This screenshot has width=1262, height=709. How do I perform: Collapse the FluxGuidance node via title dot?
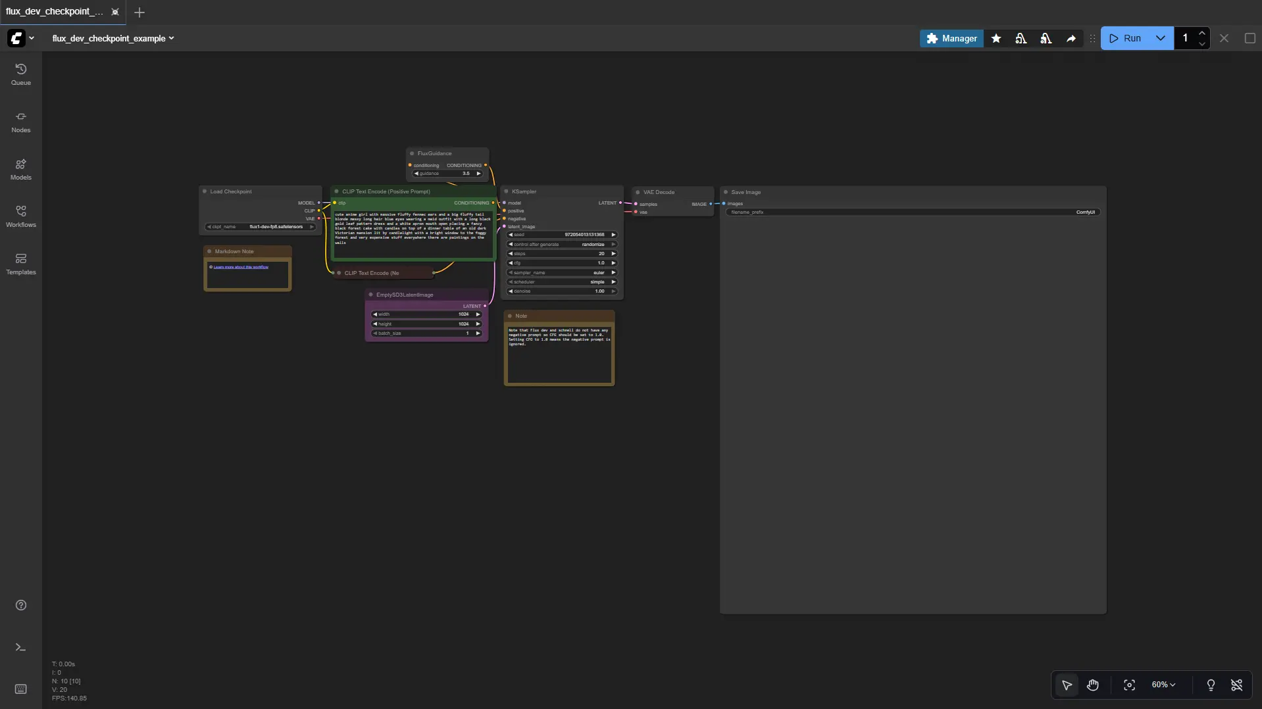(x=412, y=153)
